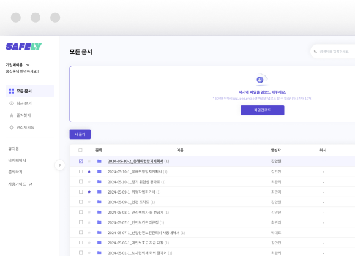Open 문의하기 contact page
Screen dimensions: 355x256
pyautogui.click(x=15, y=172)
